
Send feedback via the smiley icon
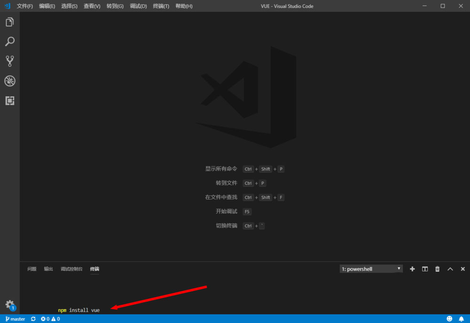click(450, 319)
